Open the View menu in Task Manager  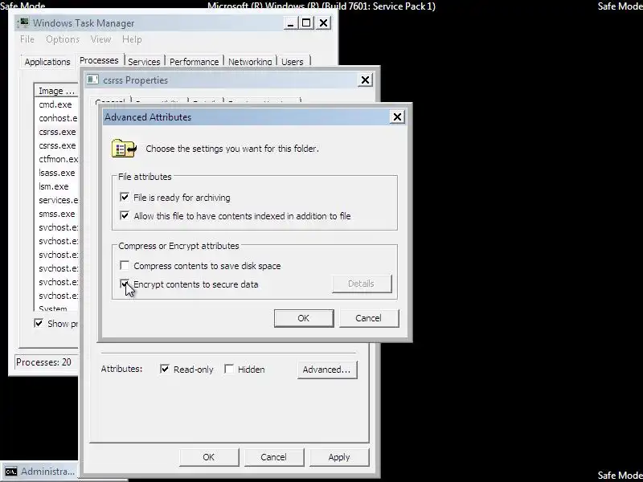(100, 39)
